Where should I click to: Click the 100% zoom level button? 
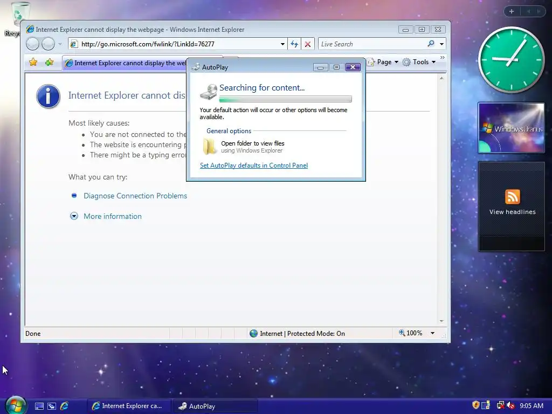410,333
